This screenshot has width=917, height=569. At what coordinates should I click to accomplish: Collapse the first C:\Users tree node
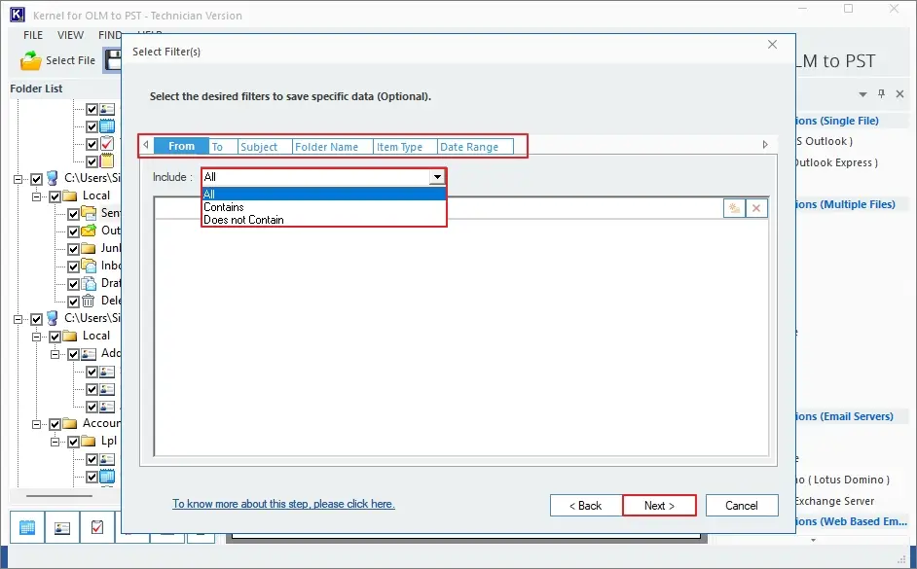click(18, 179)
